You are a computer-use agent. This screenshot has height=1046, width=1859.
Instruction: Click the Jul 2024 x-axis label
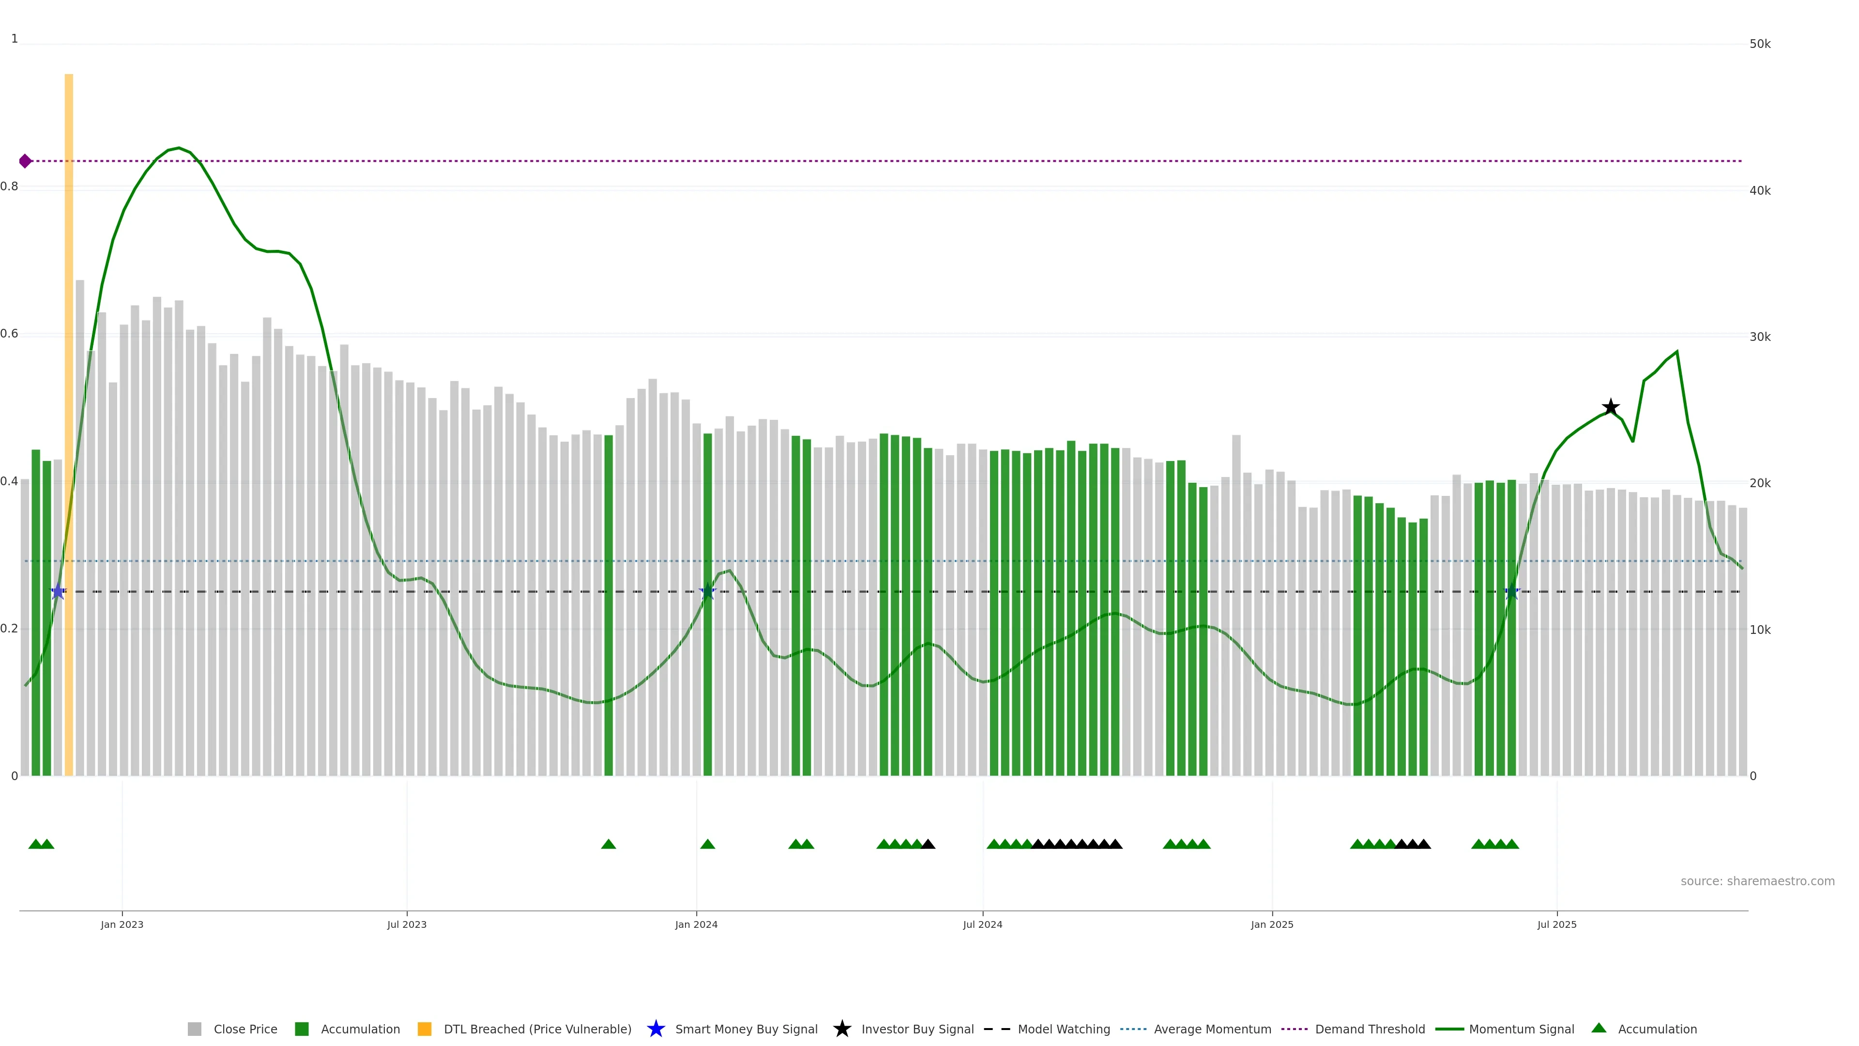tap(982, 925)
